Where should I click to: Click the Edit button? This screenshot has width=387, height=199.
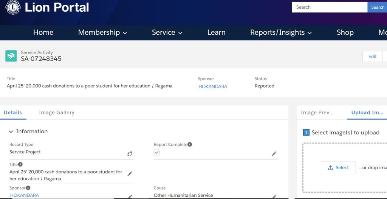click(x=372, y=57)
